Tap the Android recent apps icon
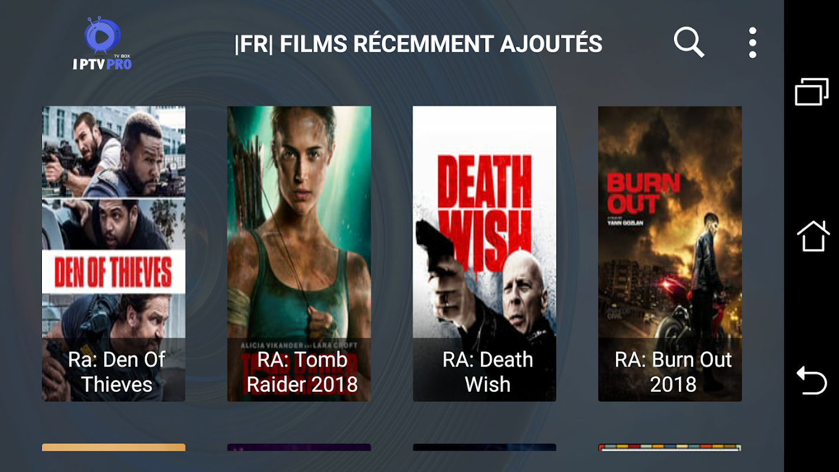Image resolution: width=839 pixels, height=472 pixels. tap(812, 91)
